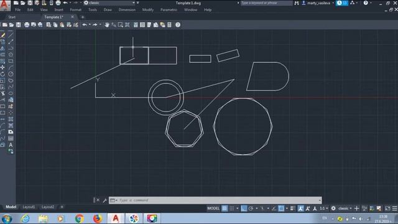Image resolution: width=398 pixels, height=224 pixels.
Task: Select the Rectangle draw tool
Action: [11, 61]
